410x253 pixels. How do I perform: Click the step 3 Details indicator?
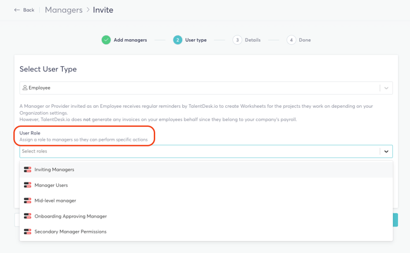[247, 40]
